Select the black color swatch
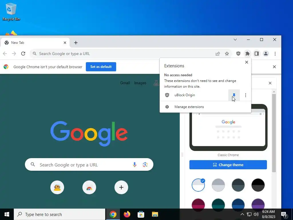Screen dimensions: 293x220 click(x=258, y=185)
